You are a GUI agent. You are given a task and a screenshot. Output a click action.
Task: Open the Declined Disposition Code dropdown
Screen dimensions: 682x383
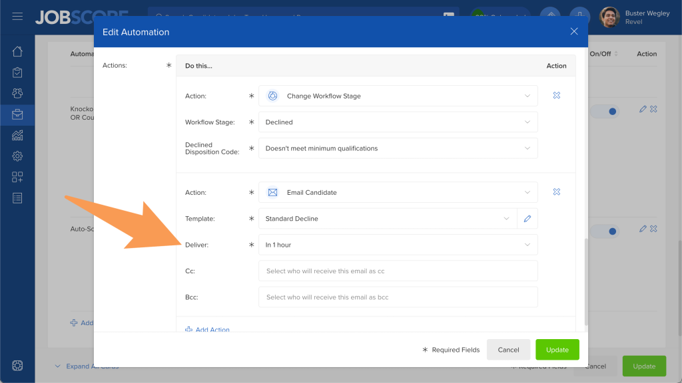click(x=398, y=148)
